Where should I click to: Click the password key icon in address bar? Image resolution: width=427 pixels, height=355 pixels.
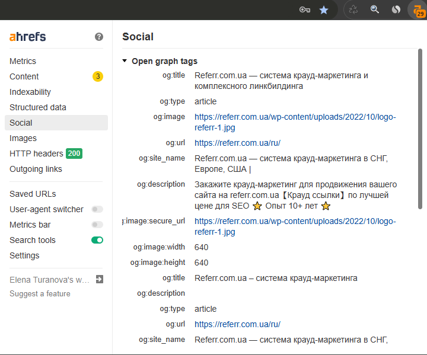click(x=305, y=9)
